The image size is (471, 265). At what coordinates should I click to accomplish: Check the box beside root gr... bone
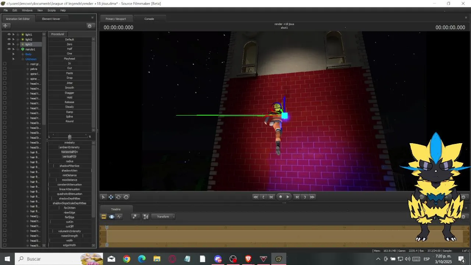[4, 64]
